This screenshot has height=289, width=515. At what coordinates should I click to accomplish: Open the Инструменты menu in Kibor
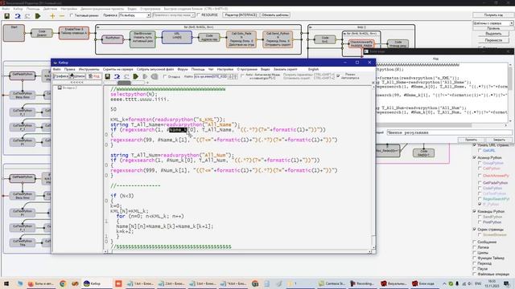coord(89,70)
